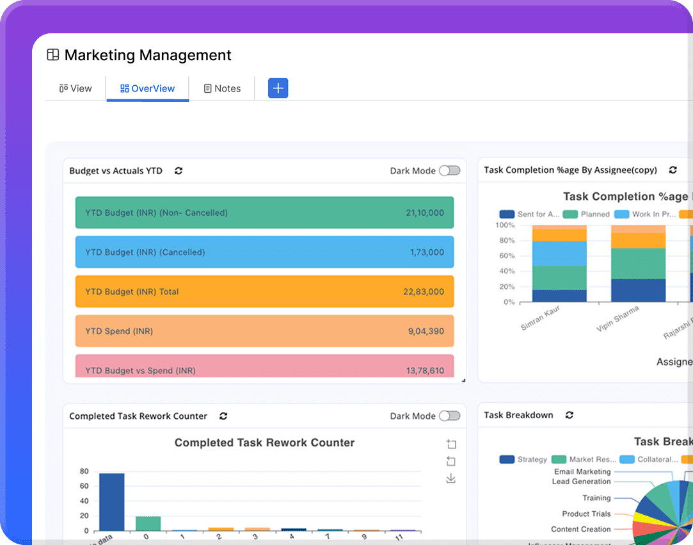Click the bar labeled 0 in Rework chart
This screenshot has height=545, width=693.
148,523
